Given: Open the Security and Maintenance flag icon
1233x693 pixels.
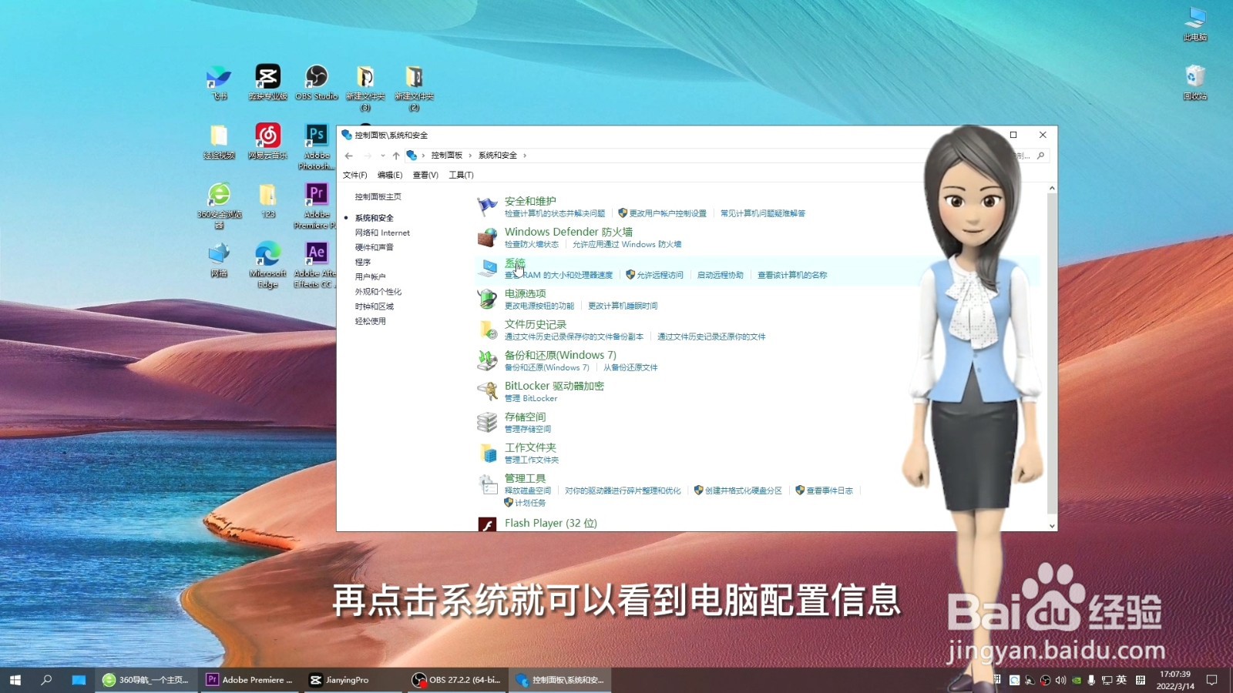Looking at the screenshot, I should tap(487, 206).
